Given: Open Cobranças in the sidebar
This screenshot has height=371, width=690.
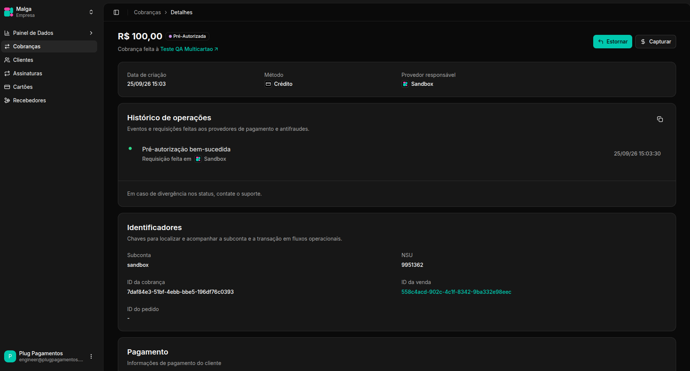Looking at the screenshot, I should point(49,46).
